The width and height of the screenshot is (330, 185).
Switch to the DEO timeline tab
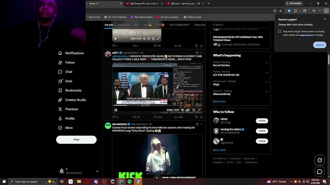tap(136, 25)
